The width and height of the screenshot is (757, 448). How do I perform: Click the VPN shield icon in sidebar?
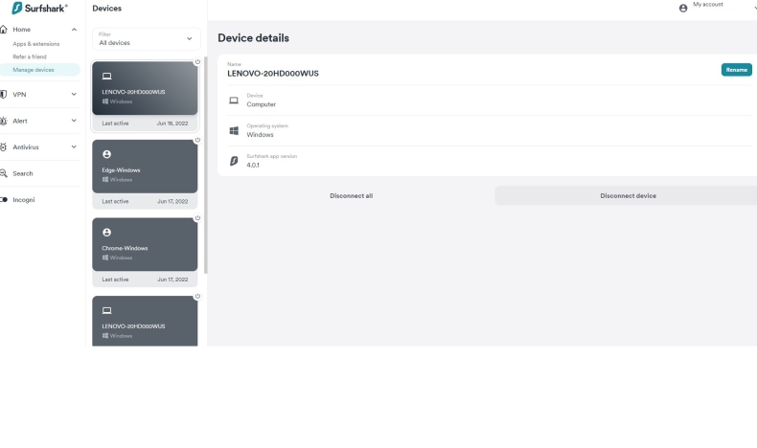point(4,94)
